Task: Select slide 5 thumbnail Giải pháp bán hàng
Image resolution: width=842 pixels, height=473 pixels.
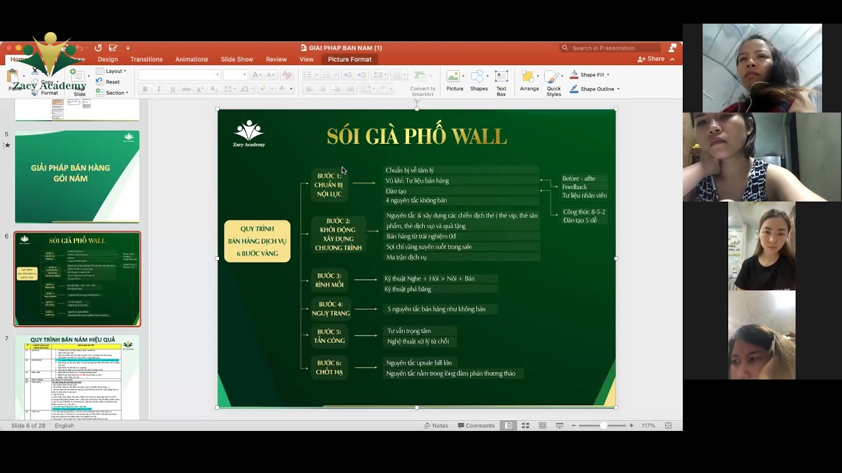Action: tap(77, 177)
